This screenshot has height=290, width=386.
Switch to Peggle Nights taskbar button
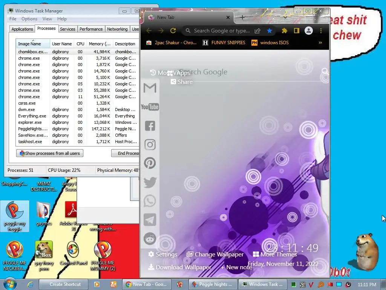[x=213, y=284]
